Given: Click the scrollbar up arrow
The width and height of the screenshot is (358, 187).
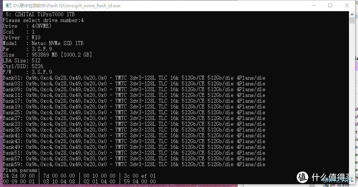Looking at the screenshot, I should (x=352, y=14).
